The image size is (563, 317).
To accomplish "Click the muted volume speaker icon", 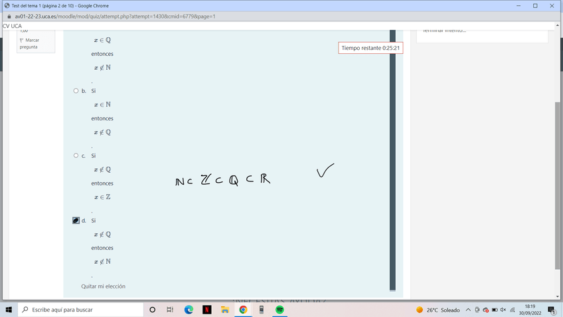I will point(503,310).
